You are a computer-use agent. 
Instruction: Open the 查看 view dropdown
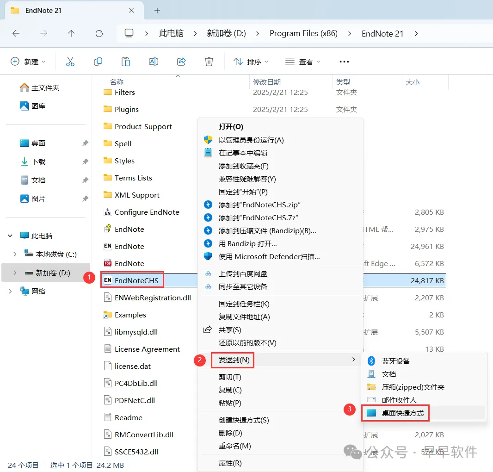click(302, 62)
